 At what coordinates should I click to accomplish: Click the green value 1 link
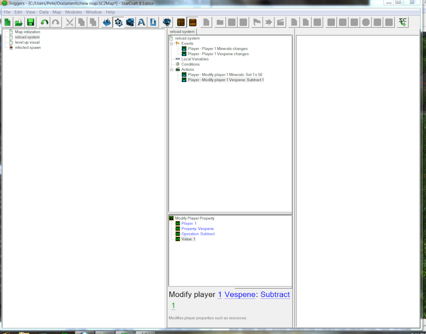(173, 305)
